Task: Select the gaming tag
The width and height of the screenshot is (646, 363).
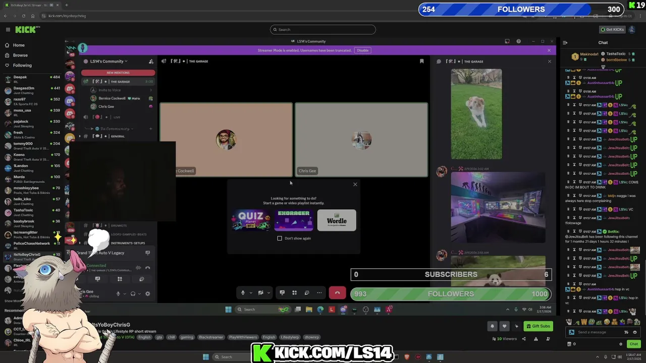Action: click(x=187, y=337)
